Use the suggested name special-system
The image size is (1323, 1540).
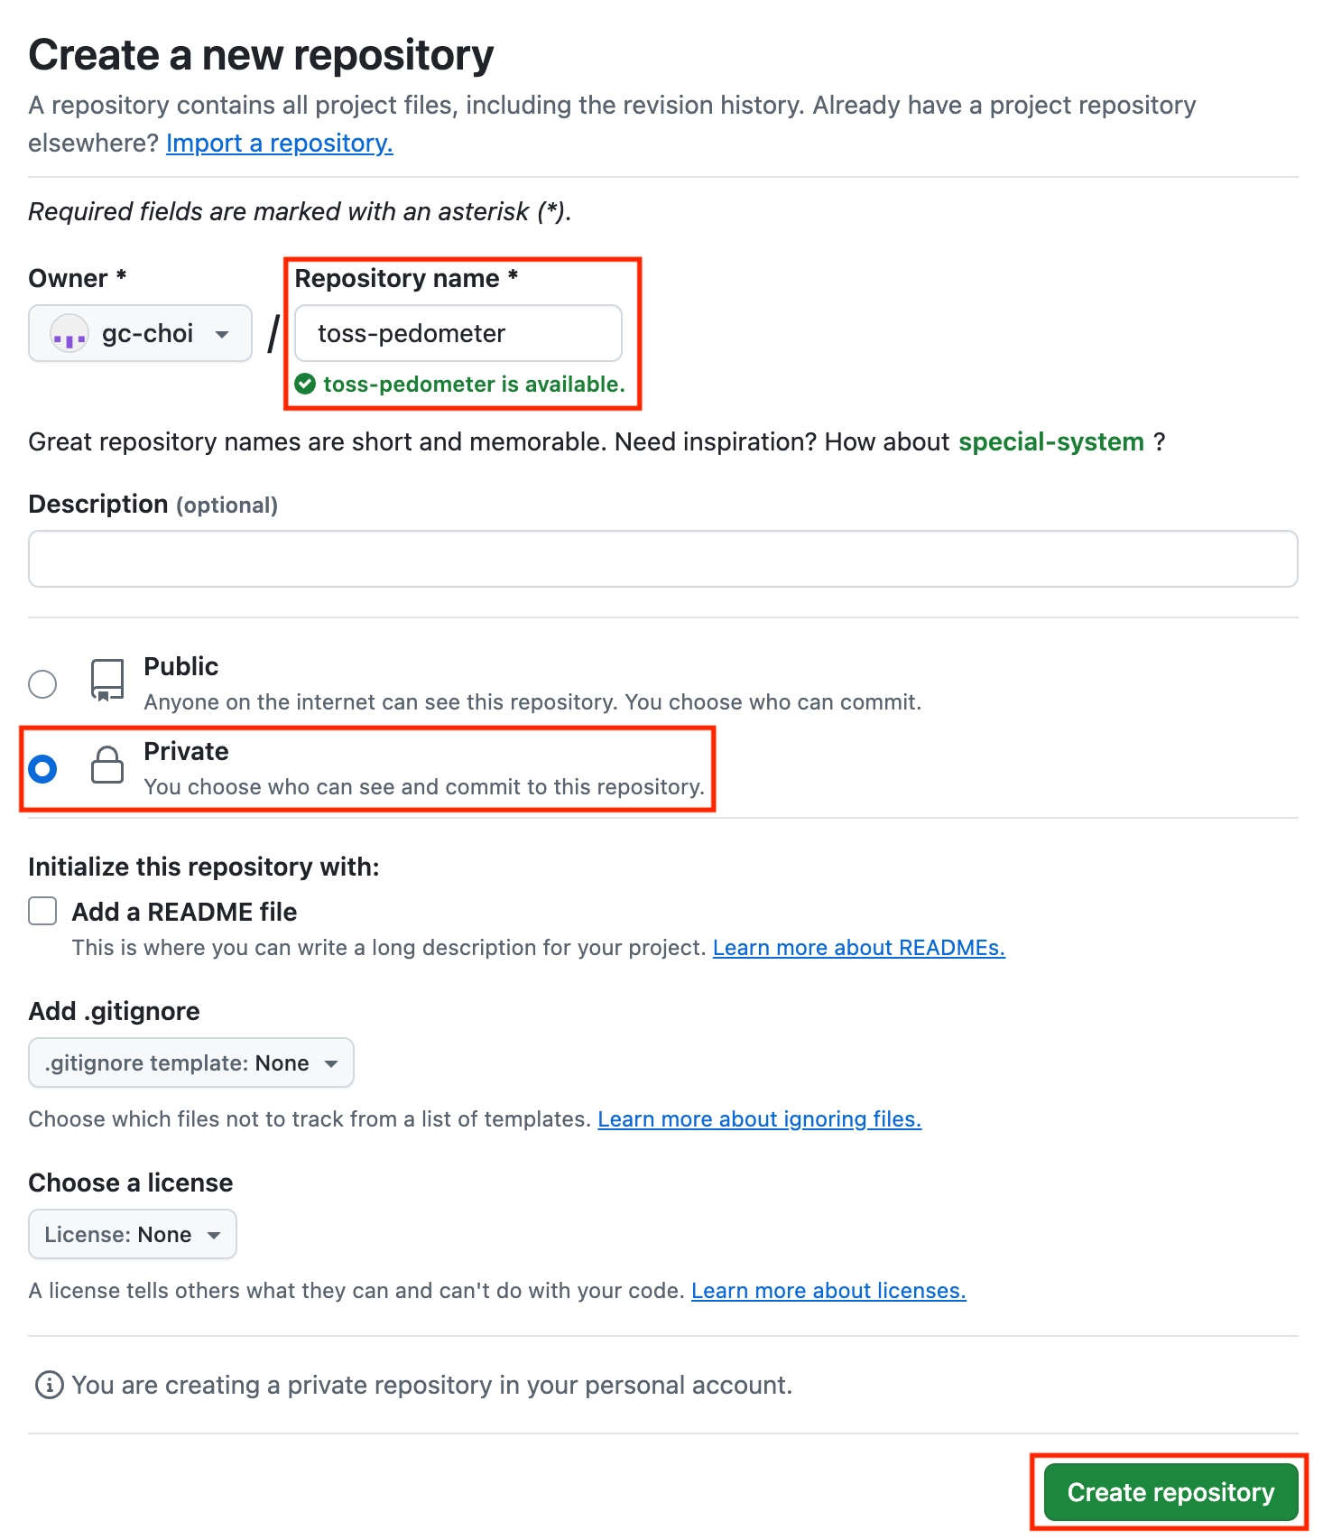1050,442
